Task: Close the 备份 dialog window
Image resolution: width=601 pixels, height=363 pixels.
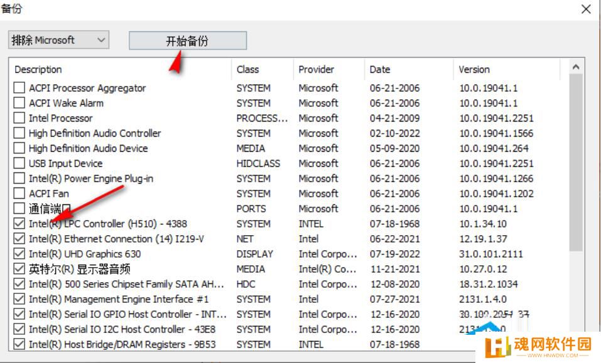Action: tap(586, 9)
